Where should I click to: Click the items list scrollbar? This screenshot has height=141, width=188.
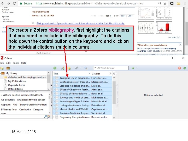(114, 92)
